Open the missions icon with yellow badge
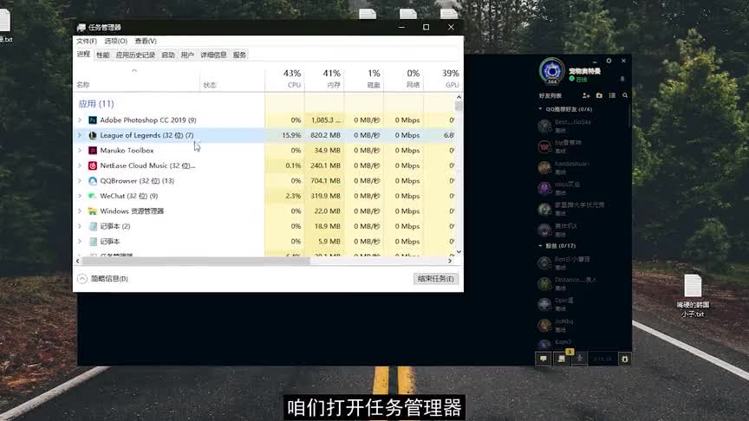 [x=562, y=359]
